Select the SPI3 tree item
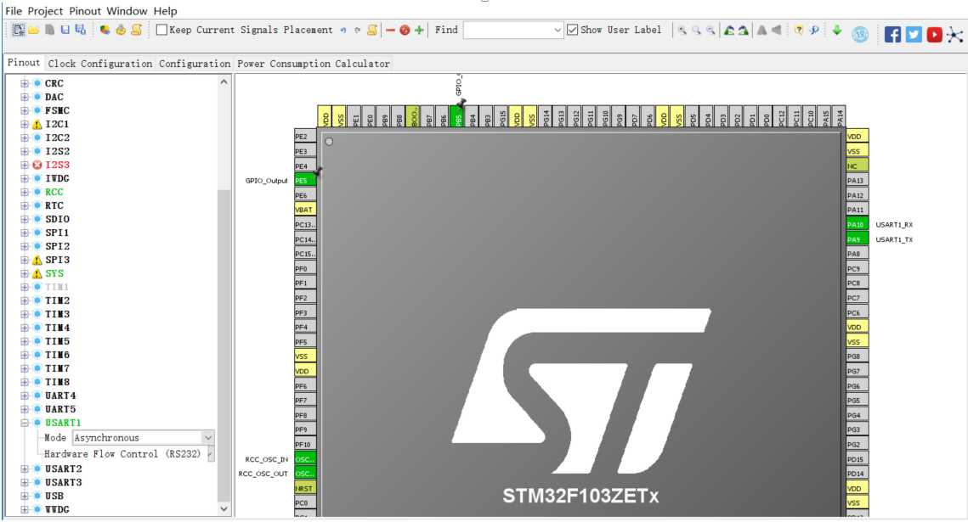Screen dimensions: 968x522 tap(58, 260)
